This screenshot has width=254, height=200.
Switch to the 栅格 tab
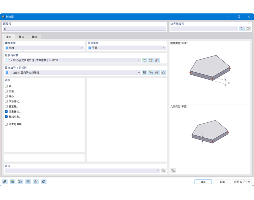21,37
